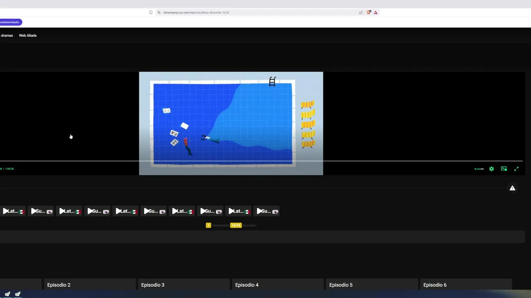Open Episodio 6
531x298 pixels.
(x=465, y=285)
